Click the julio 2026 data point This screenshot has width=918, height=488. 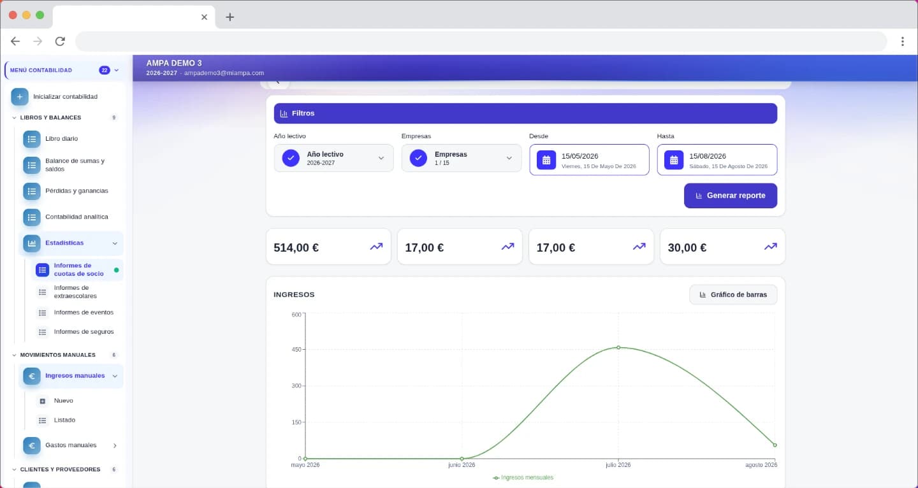click(x=618, y=347)
